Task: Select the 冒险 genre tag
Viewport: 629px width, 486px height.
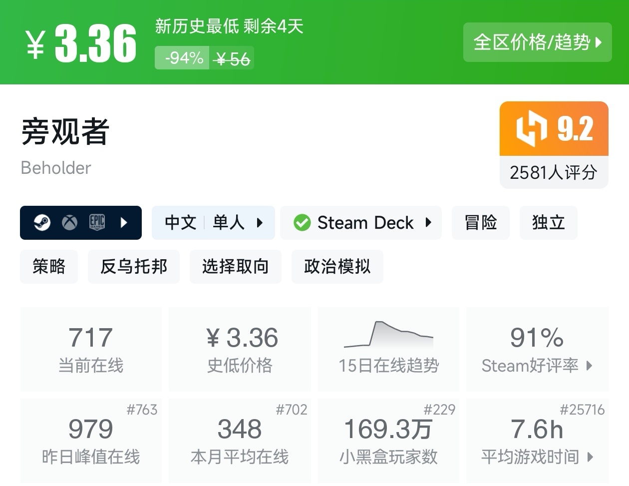Action: (x=480, y=222)
